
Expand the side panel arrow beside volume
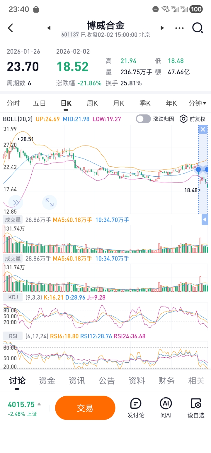point(205,219)
